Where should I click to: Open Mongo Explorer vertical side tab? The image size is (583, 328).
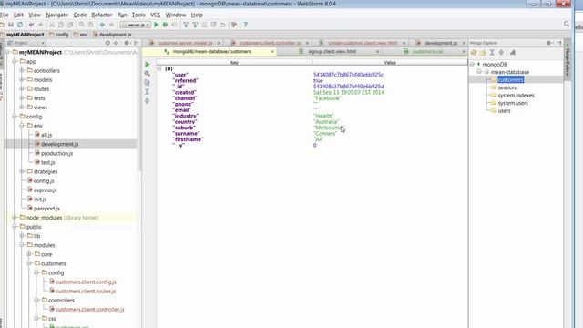(568, 59)
